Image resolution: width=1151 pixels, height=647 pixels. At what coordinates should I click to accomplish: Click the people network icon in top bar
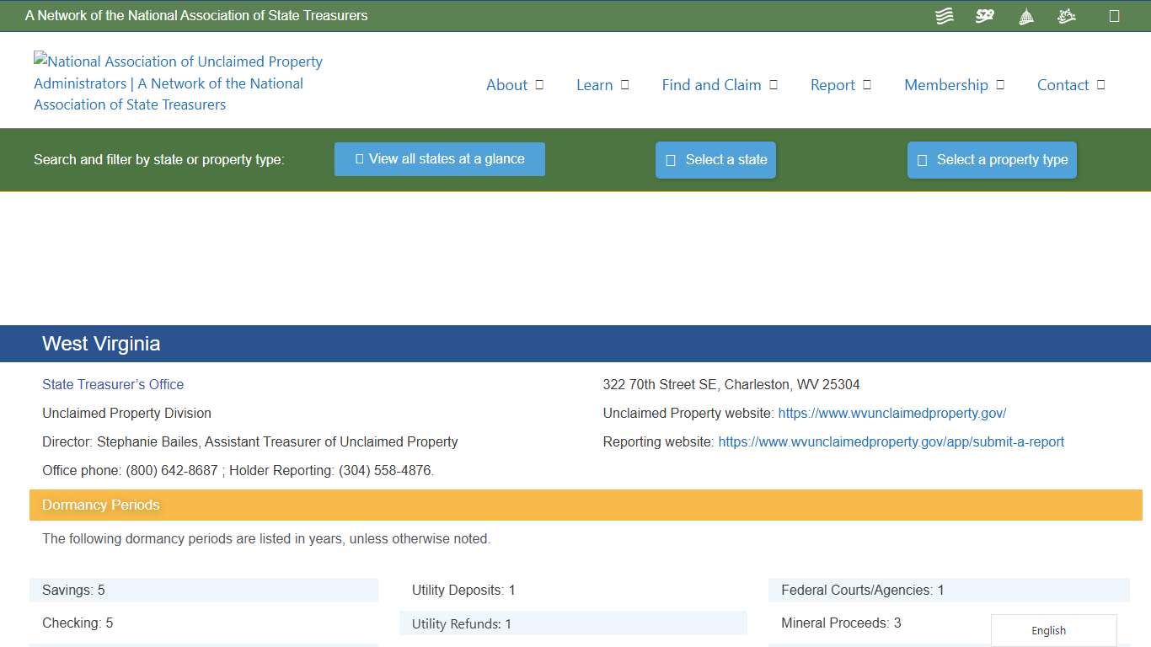pos(1066,15)
